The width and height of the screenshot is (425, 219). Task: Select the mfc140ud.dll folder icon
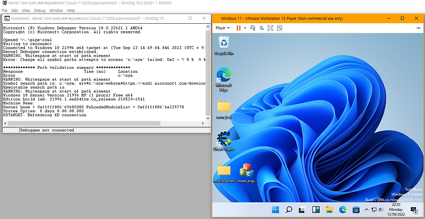[x=224, y=174]
